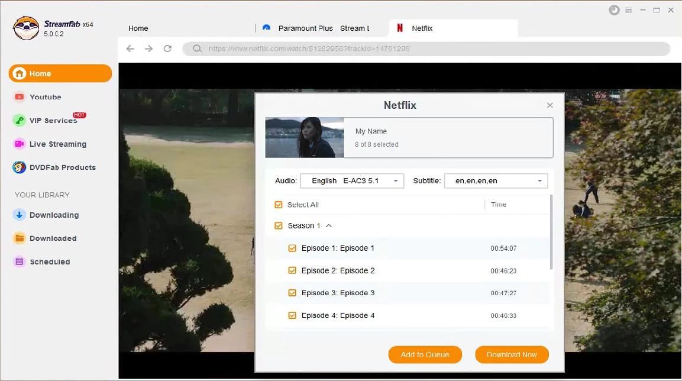Open the Youtube section
Viewport: 682px width, 381px height.
[x=44, y=97]
